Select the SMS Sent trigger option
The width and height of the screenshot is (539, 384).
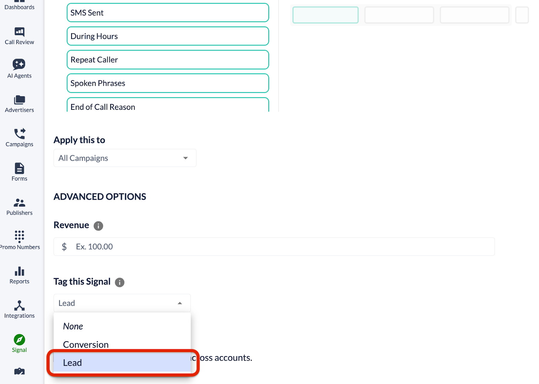click(x=168, y=13)
